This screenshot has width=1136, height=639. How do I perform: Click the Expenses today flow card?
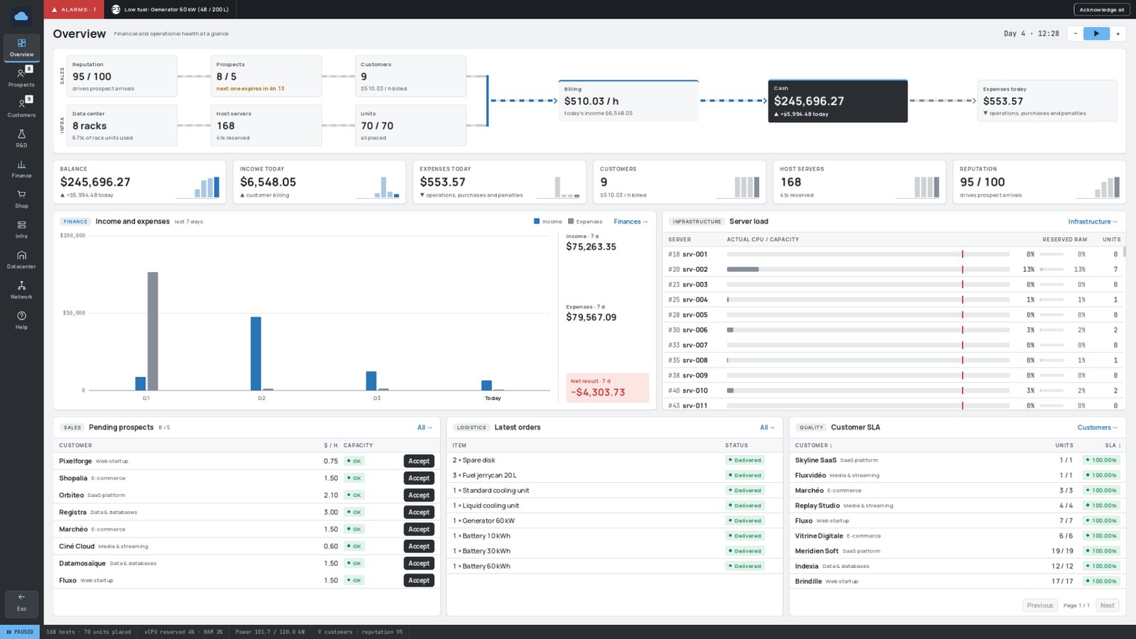click(1047, 101)
